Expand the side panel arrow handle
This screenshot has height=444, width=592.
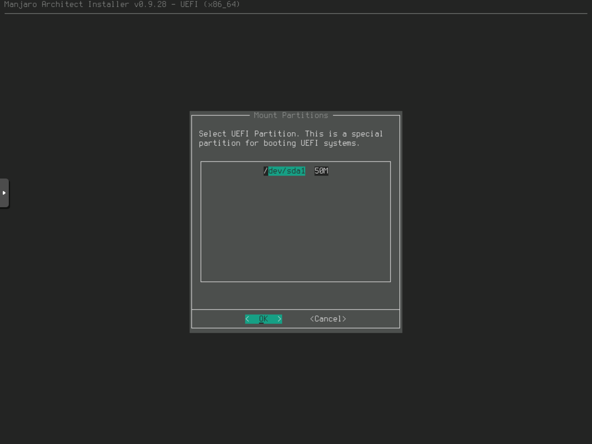pyautogui.click(x=4, y=193)
